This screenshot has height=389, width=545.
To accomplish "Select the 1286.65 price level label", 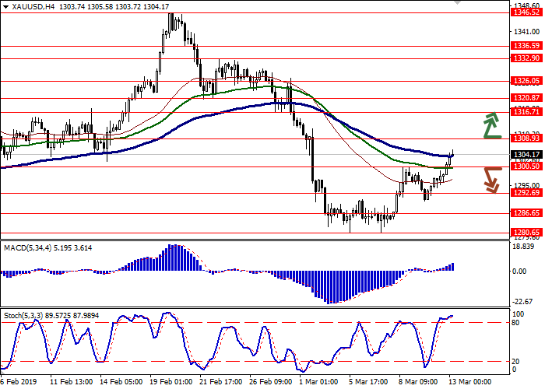I will coord(526,213).
